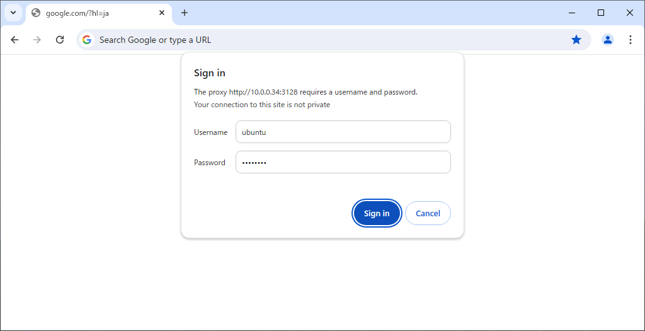Go back to the previous page
Viewport: 645px width, 331px height.
[14, 40]
